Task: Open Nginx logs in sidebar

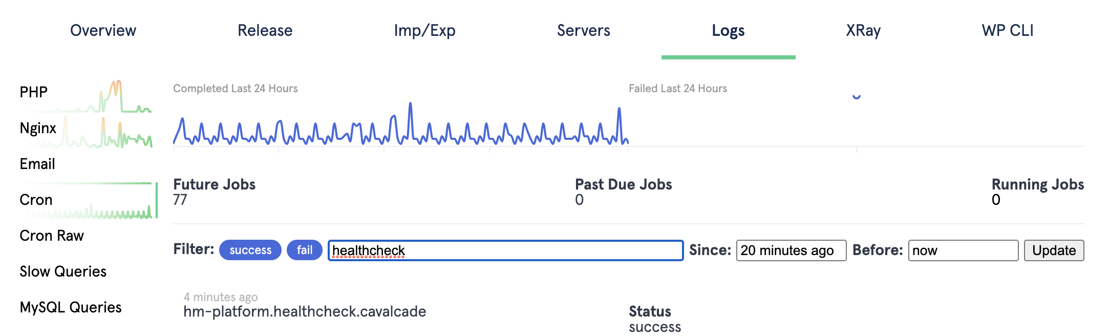Action: [38, 128]
